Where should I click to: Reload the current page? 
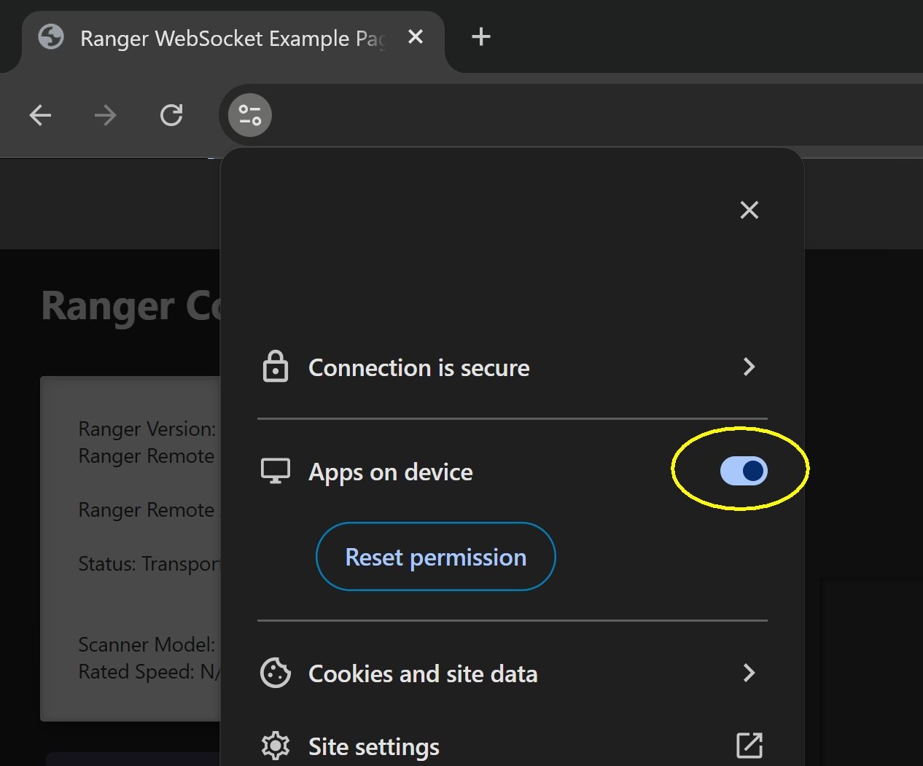(x=171, y=115)
